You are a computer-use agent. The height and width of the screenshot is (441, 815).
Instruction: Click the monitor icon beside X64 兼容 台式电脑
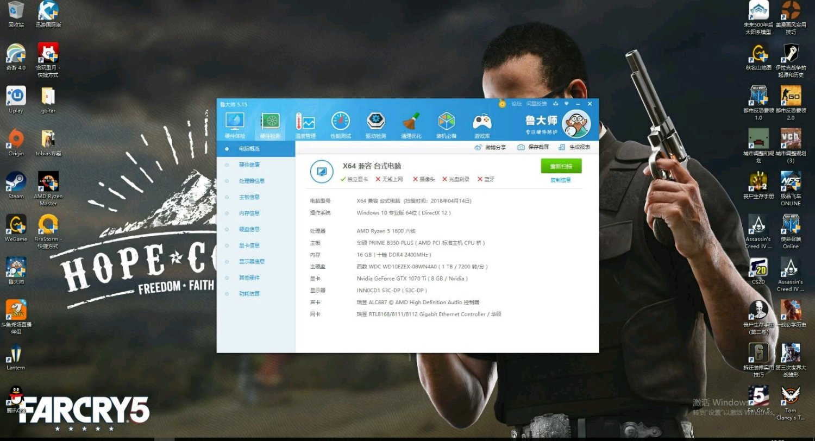click(x=322, y=172)
